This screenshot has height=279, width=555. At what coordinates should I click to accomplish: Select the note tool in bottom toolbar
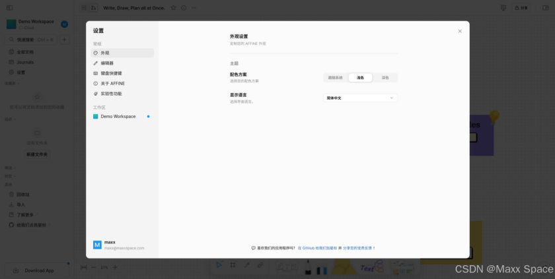coord(287,267)
